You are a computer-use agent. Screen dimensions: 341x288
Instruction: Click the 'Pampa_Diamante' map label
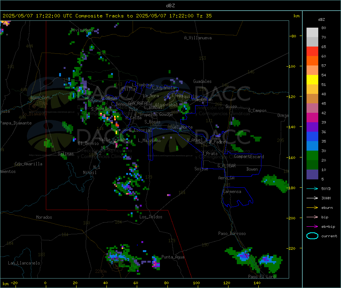(16, 123)
